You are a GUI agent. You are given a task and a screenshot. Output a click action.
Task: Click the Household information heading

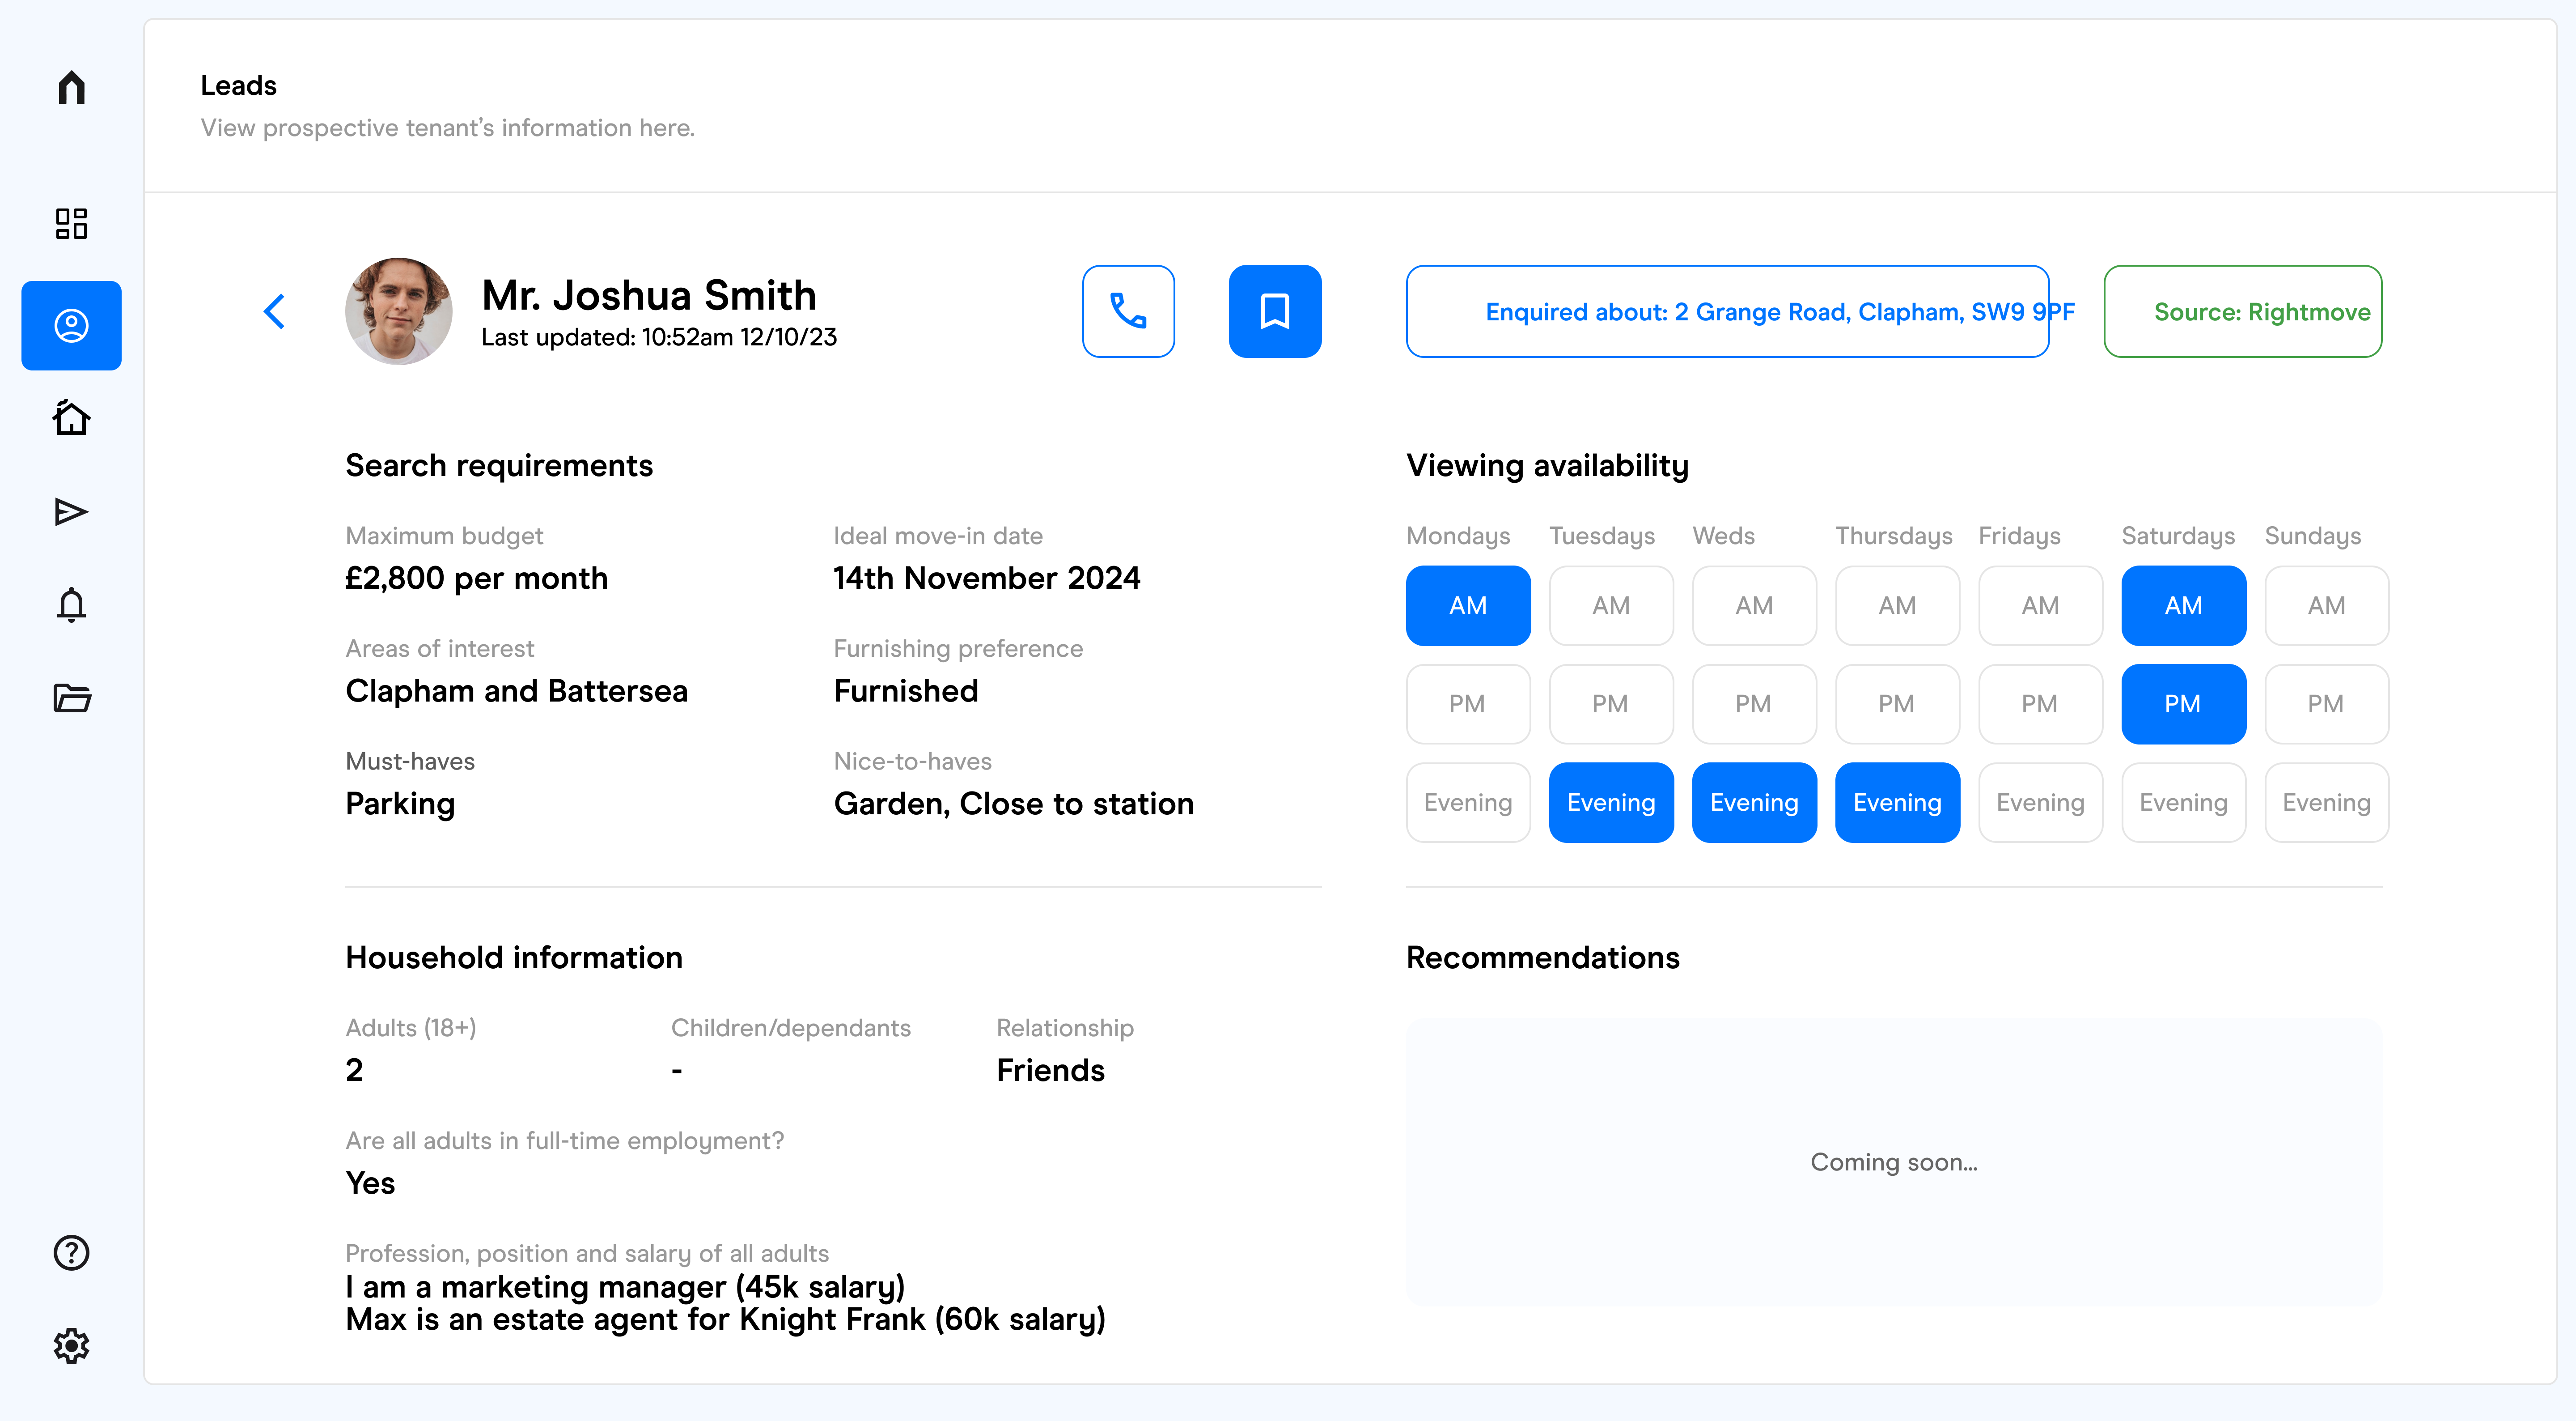514,957
